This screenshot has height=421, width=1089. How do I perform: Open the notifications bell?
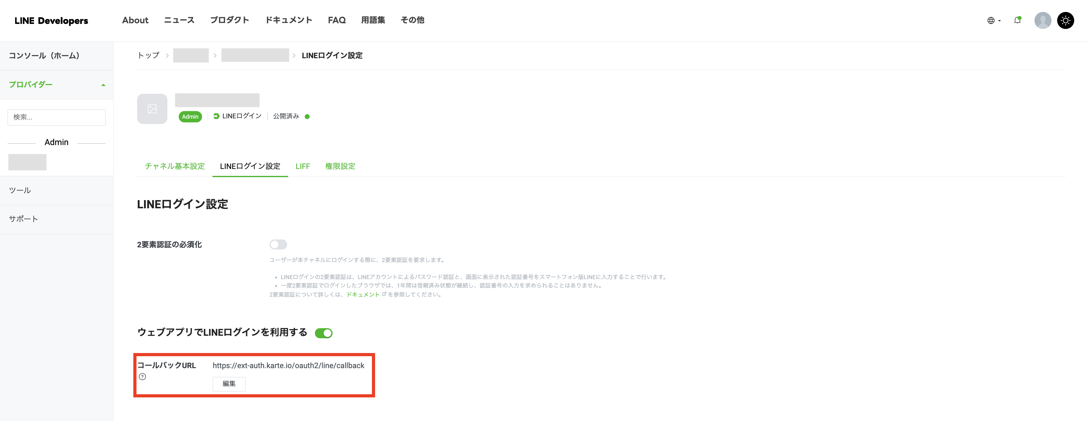[x=1017, y=20]
